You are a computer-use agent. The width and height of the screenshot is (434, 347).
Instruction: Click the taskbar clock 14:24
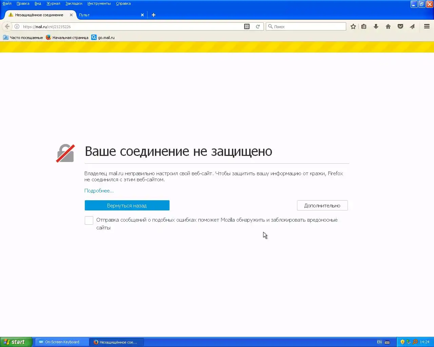tap(425, 342)
